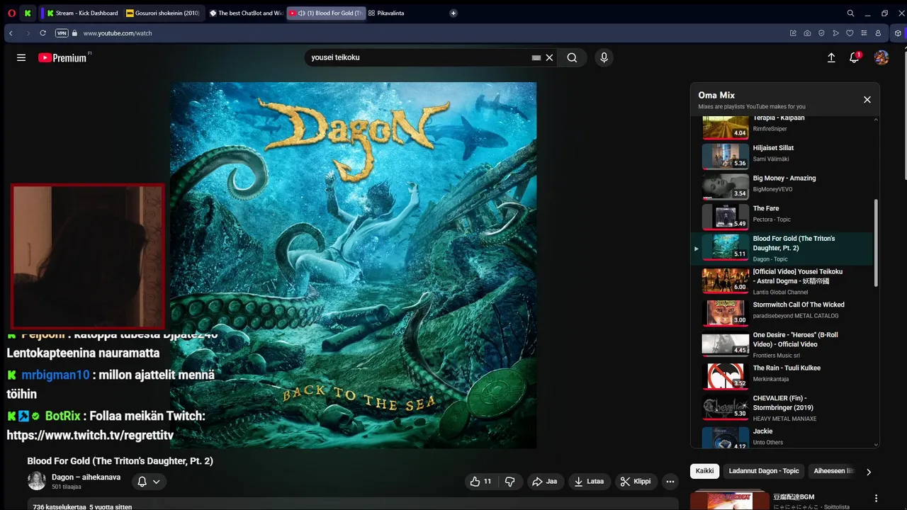Open the ad blocker shield icon
This screenshot has width=907, height=510.
point(821,33)
